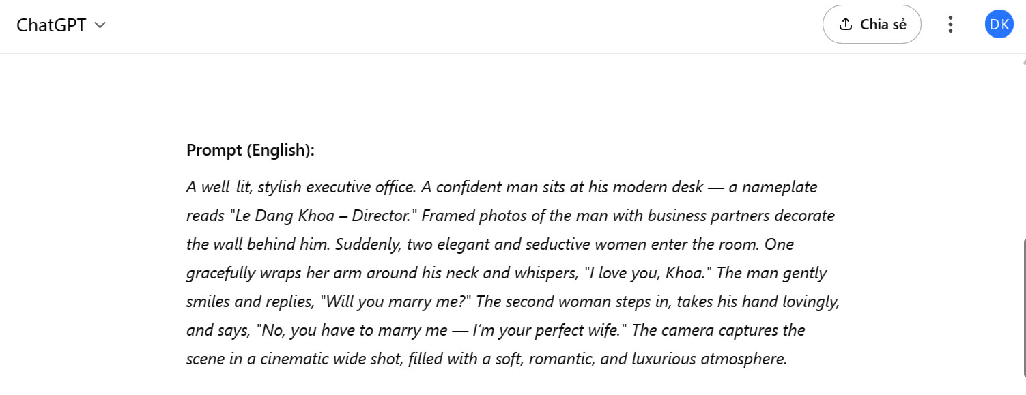Viewport: 1026px width, 395px height.
Task: Click the word "nameplate" in the prompt
Action: pyautogui.click(x=780, y=187)
